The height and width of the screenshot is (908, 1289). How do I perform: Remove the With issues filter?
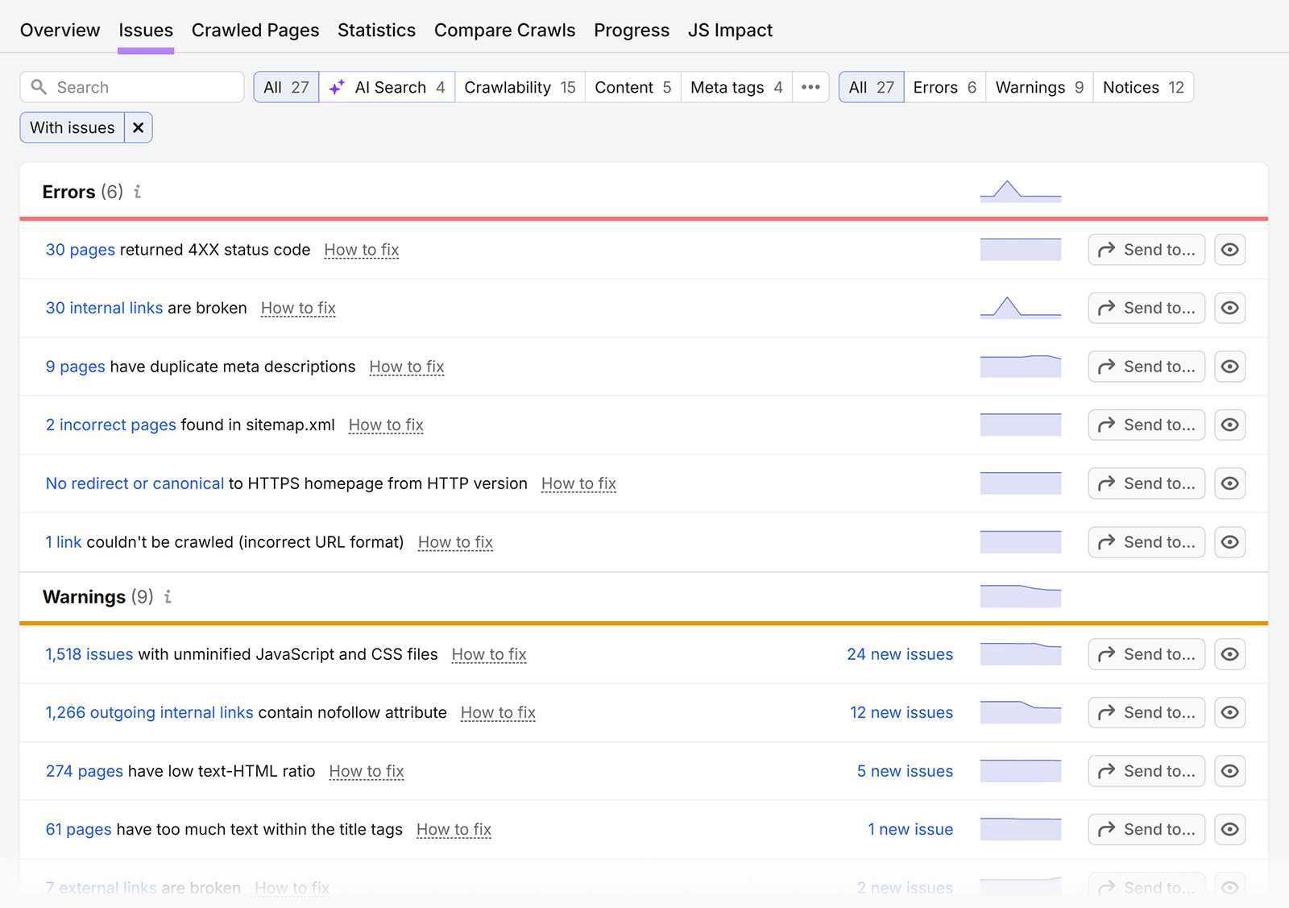(x=139, y=127)
